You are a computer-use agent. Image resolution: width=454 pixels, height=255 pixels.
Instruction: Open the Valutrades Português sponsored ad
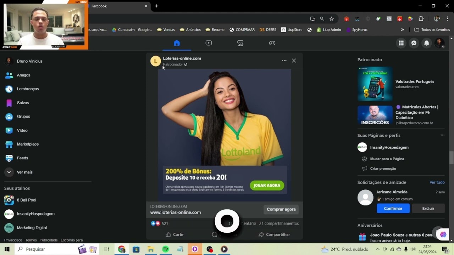coord(400,84)
